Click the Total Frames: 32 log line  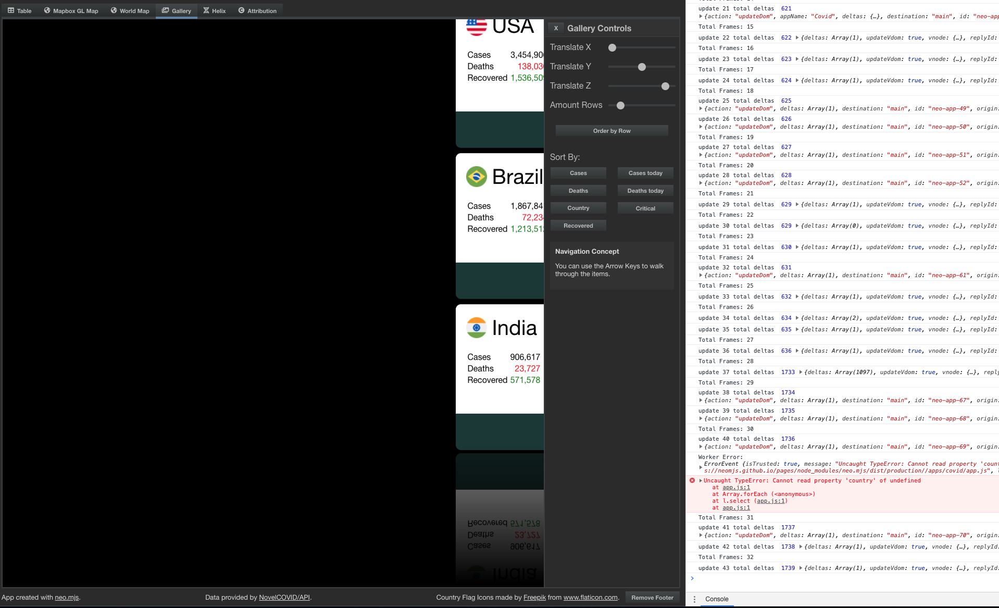[726, 557]
